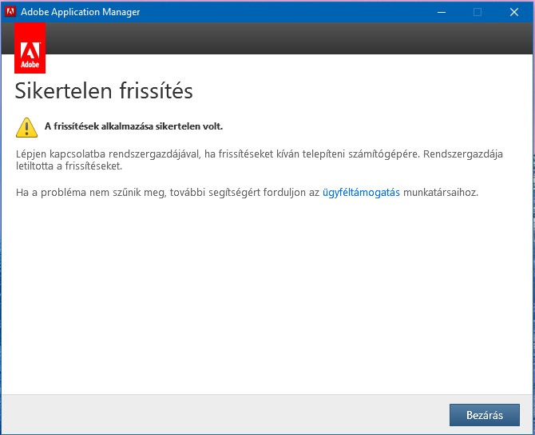Open the ügyféltámogatás support link

pos(361,193)
